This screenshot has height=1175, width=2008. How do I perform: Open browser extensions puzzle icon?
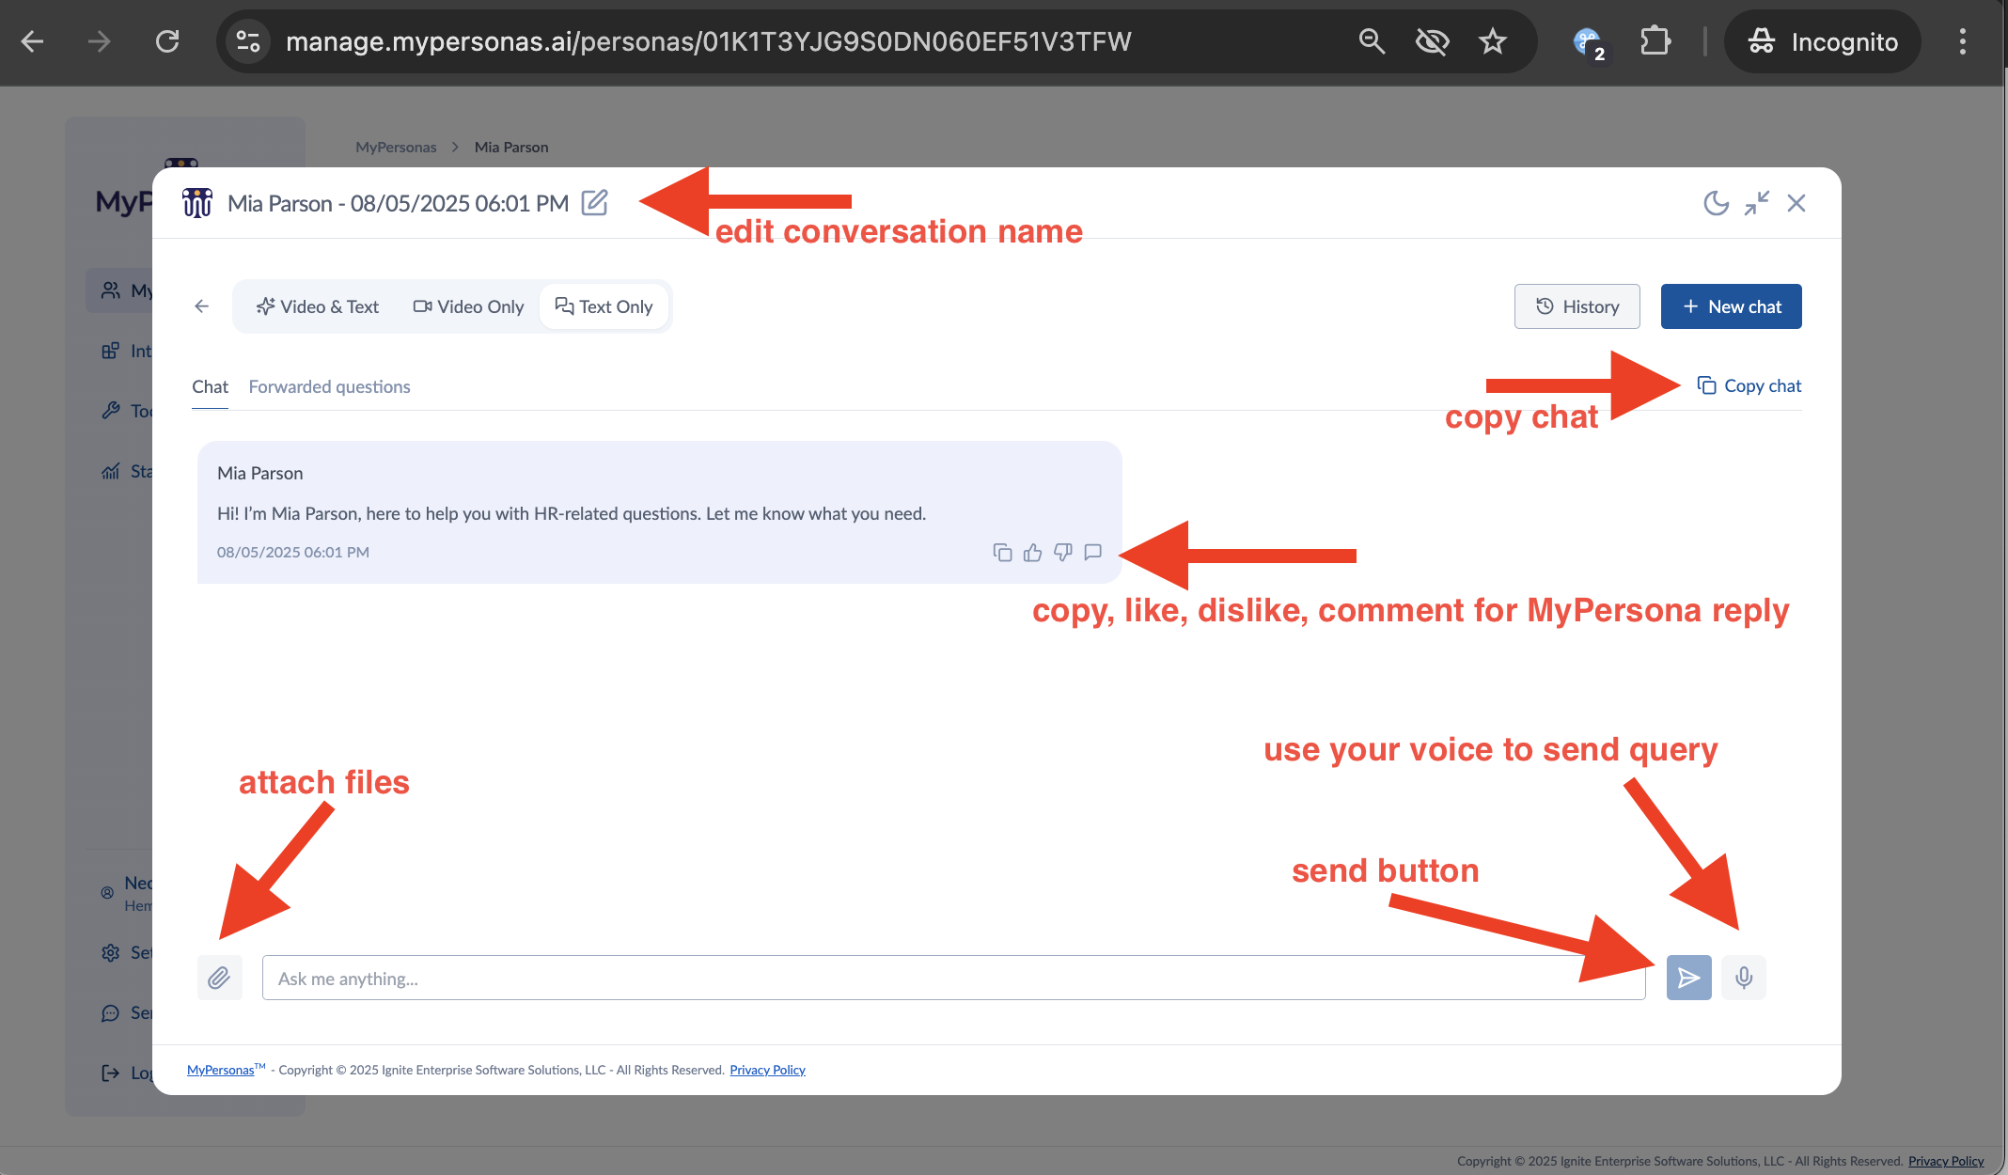pos(1655,41)
